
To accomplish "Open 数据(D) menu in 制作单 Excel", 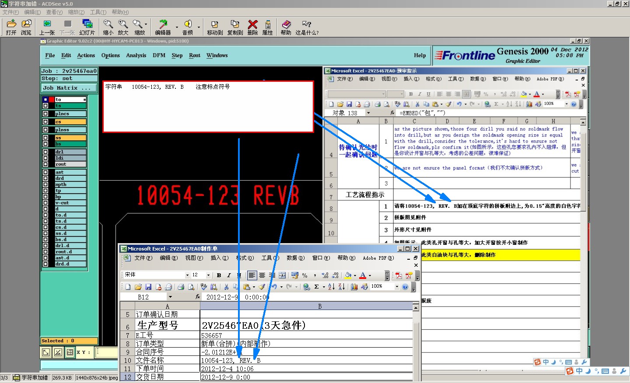I will click(295, 258).
